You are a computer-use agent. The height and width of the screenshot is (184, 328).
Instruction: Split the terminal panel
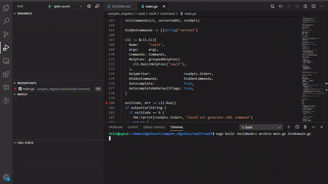pyautogui.click(x=297, y=127)
